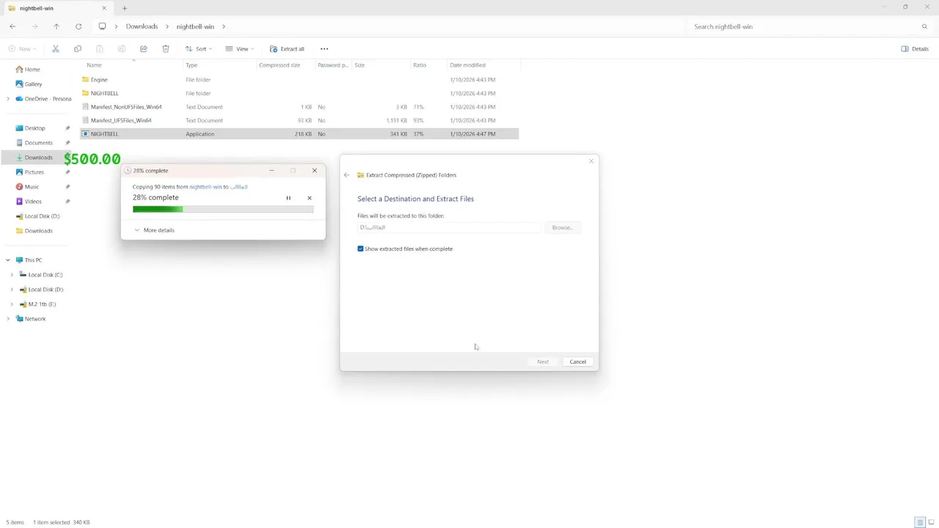939x528 pixels.
Task: Navigate back with the Explorer Back arrow
Action: click(x=12, y=26)
